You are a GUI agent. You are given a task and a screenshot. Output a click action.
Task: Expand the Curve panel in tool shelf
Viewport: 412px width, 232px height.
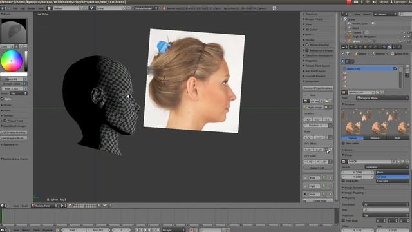pyautogui.click(x=7, y=110)
